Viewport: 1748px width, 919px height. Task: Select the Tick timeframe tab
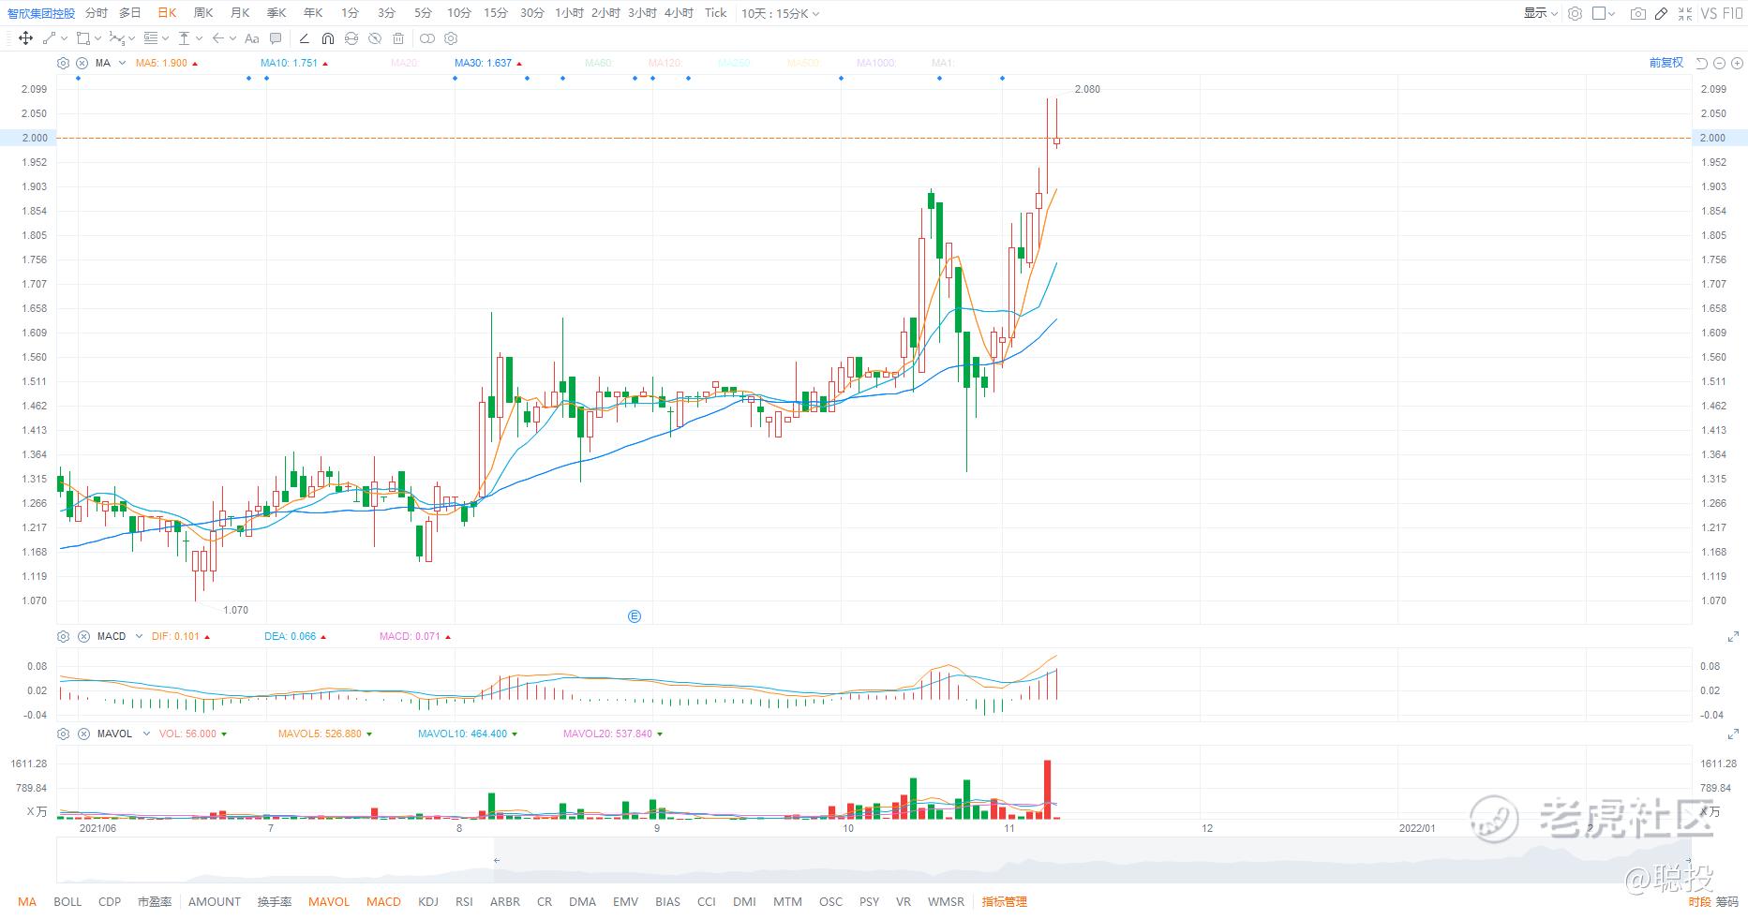pyautogui.click(x=715, y=13)
